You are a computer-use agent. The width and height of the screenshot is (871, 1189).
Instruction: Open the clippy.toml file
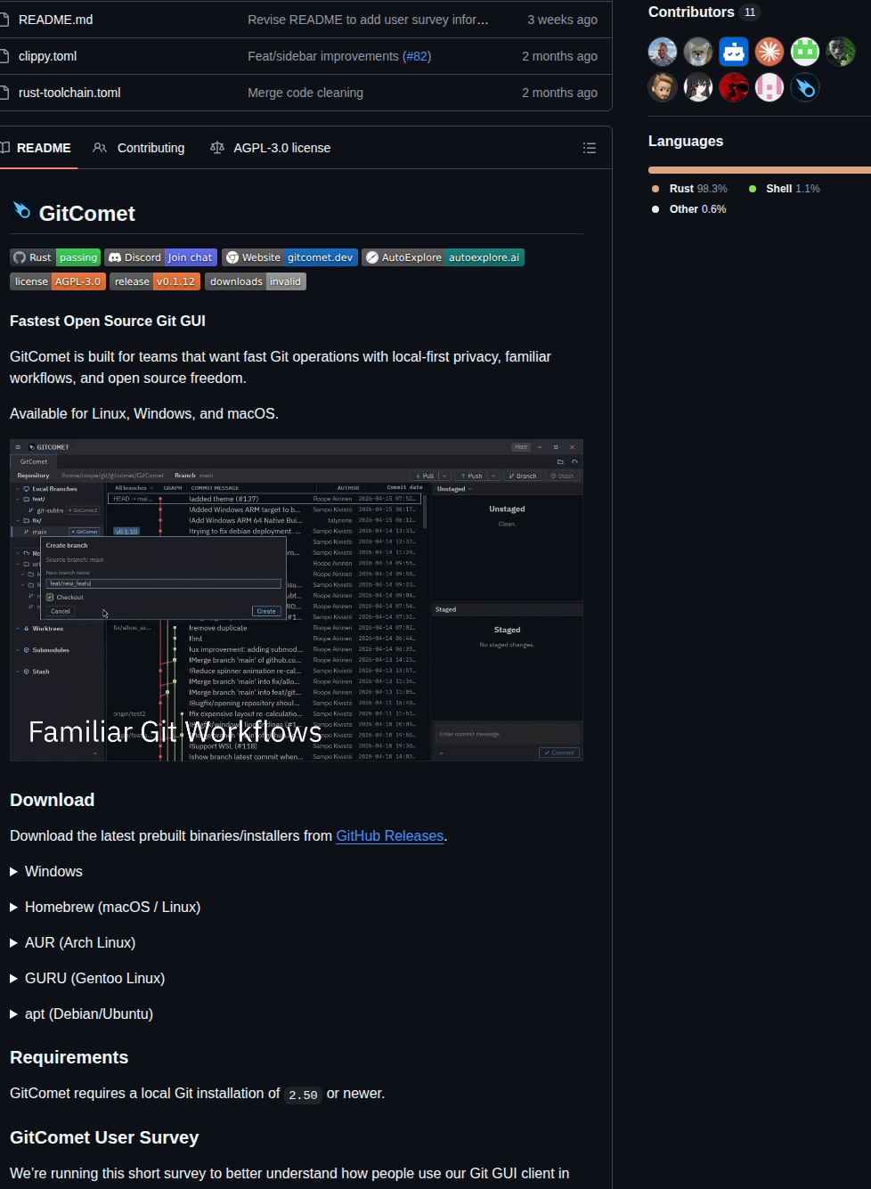47,56
